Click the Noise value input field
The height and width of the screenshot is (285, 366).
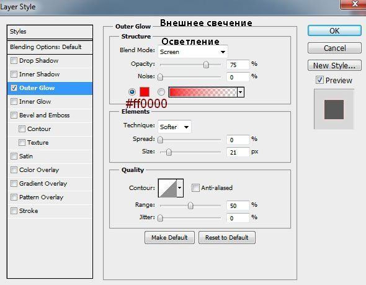(238, 77)
